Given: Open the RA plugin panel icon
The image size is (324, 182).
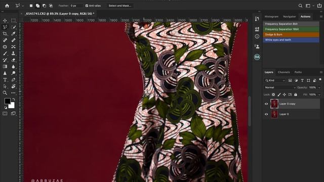Looking at the screenshot, I should [x=257, y=57].
